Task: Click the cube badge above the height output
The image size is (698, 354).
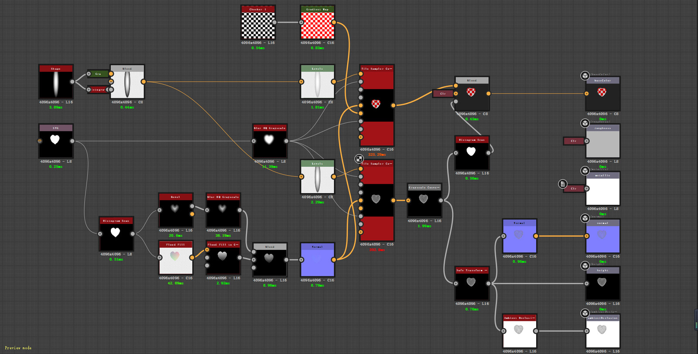Action: point(585,266)
